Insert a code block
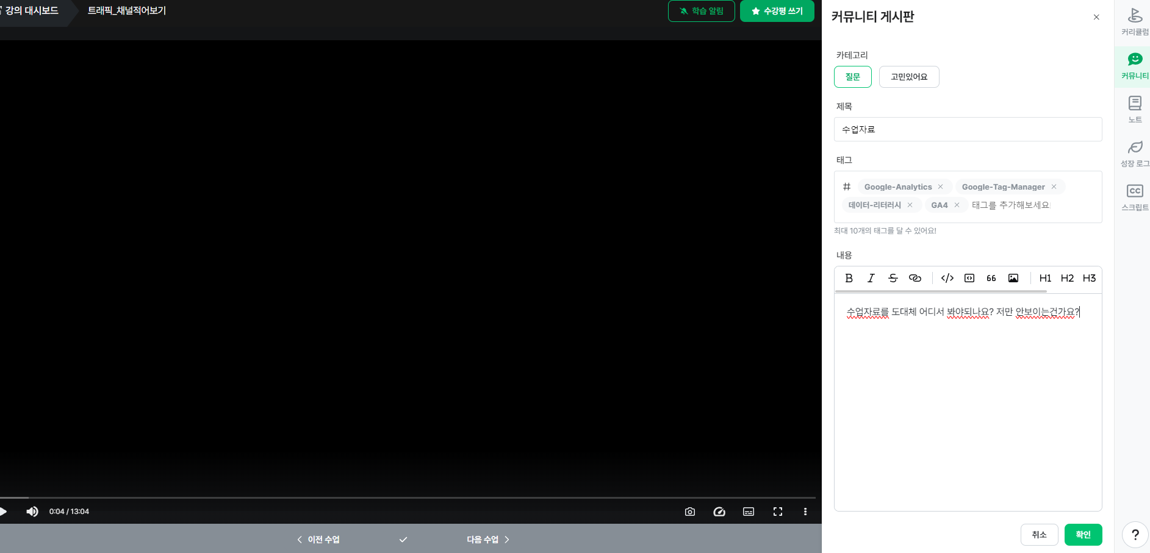Image resolution: width=1150 pixels, height=553 pixels. coord(969,278)
